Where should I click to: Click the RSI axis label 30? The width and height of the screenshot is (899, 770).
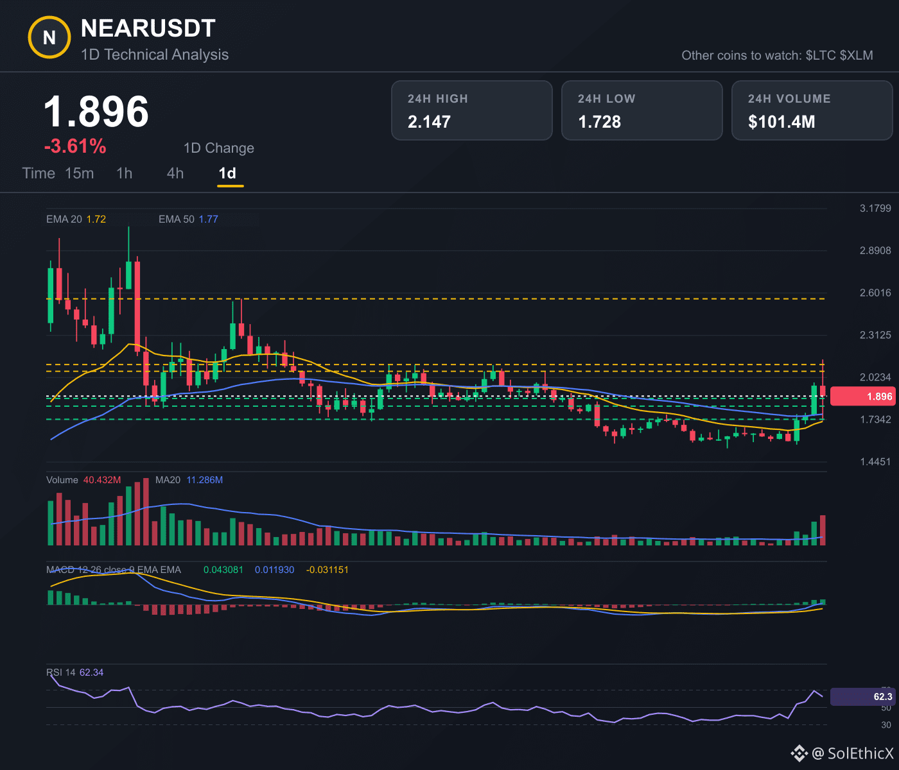(886, 725)
